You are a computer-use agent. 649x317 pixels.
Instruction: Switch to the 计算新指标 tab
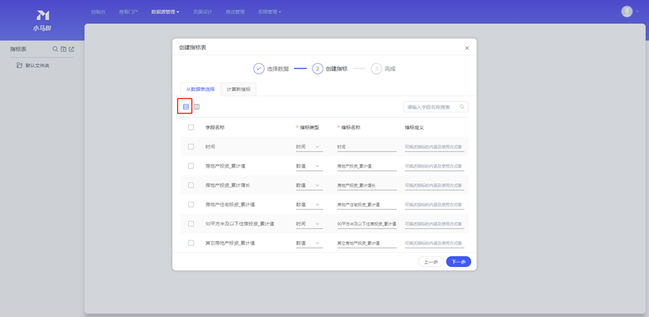(238, 89)
